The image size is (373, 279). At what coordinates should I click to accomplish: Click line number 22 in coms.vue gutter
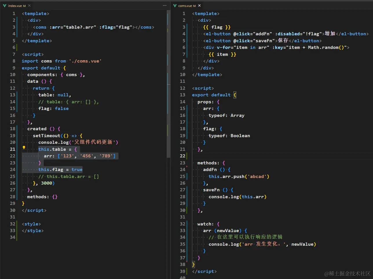[182, 156]
